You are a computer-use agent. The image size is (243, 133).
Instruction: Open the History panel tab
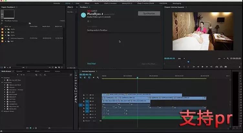coord(57,71)
